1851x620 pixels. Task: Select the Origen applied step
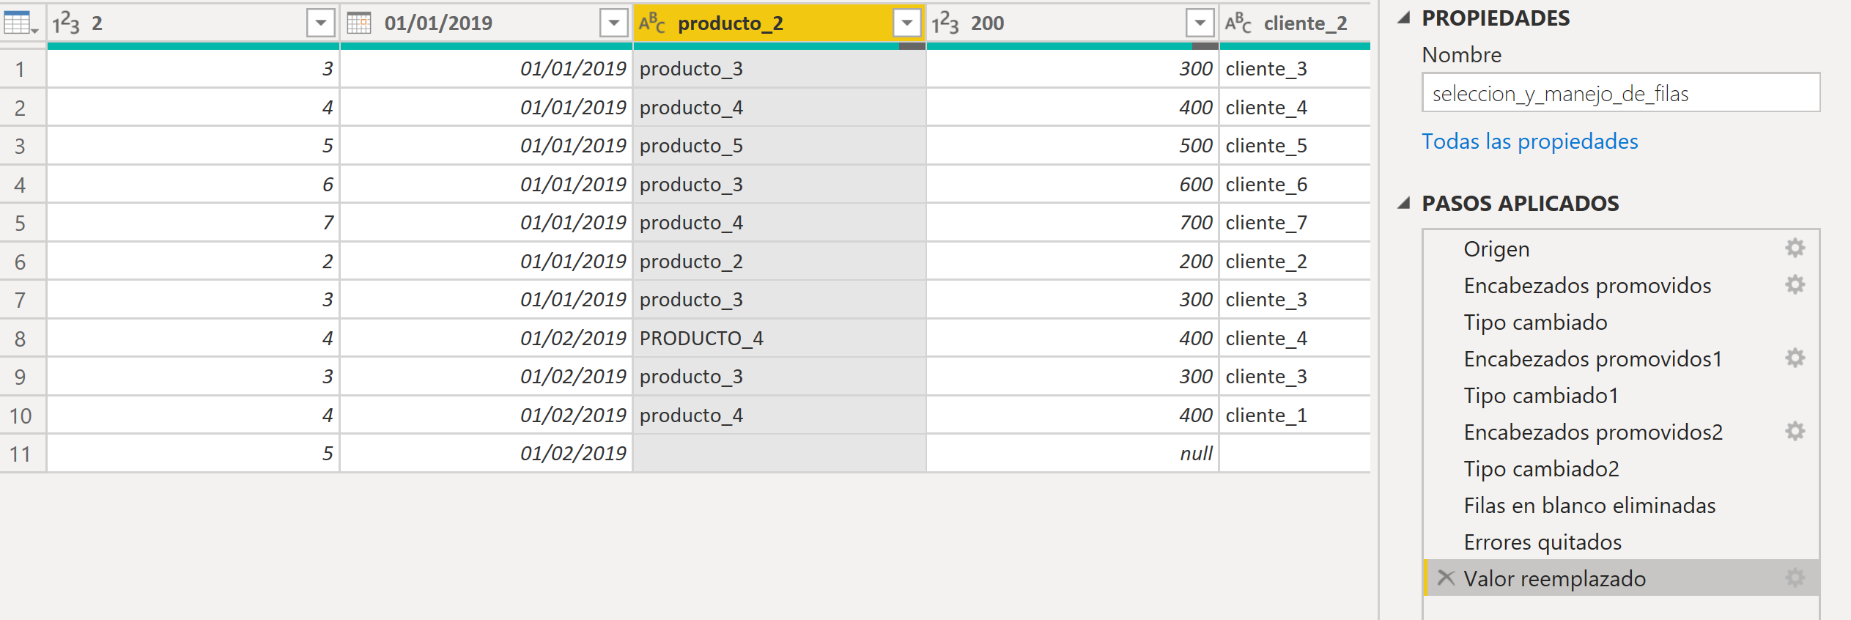(1621, 248)
